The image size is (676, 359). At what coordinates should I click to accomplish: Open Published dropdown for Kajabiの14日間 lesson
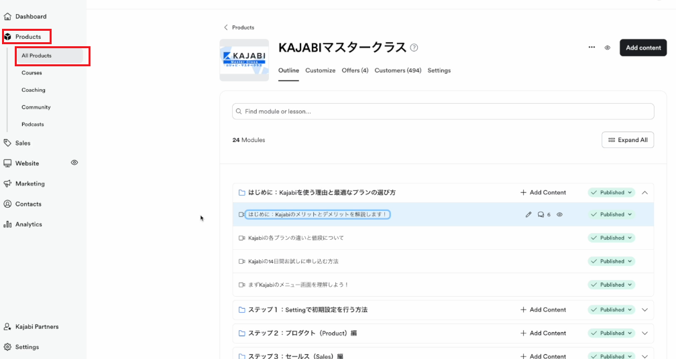pyautogui.click(x=612, y=261)
